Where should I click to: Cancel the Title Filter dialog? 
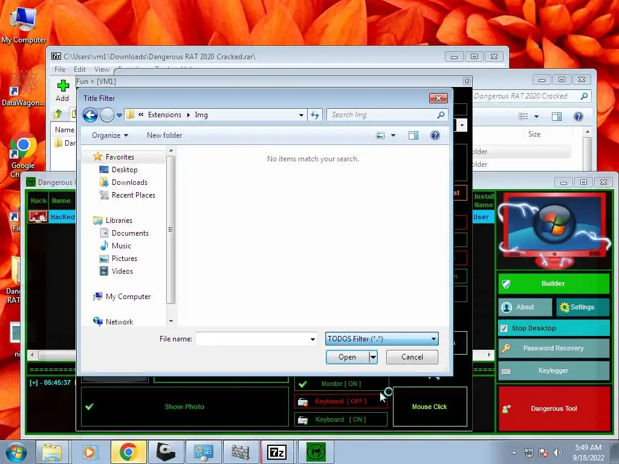(412, 357)
